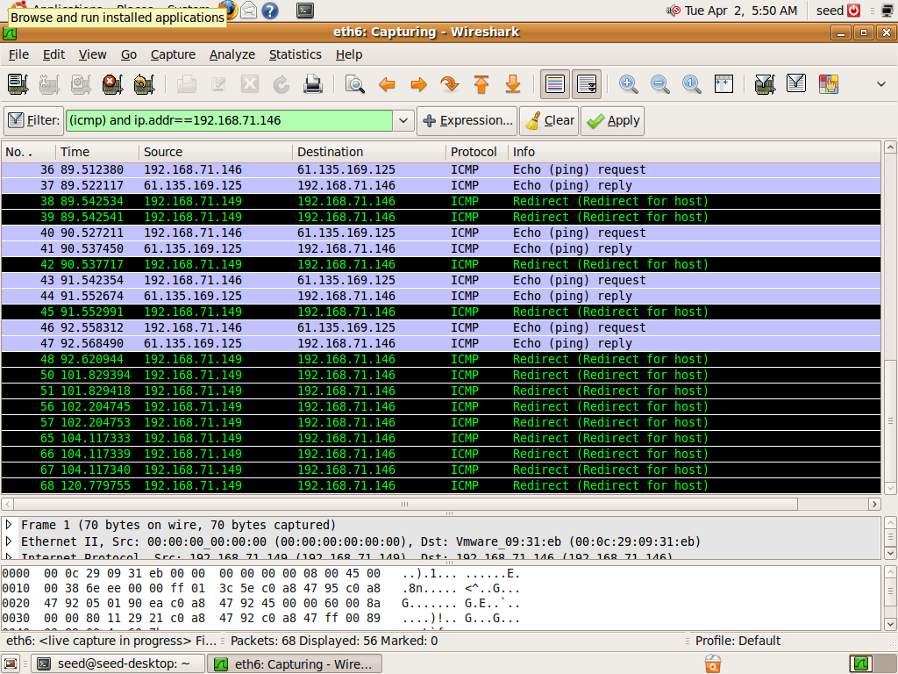
Task: Find a packet with magnifier icon
Action: pos(355,84)
